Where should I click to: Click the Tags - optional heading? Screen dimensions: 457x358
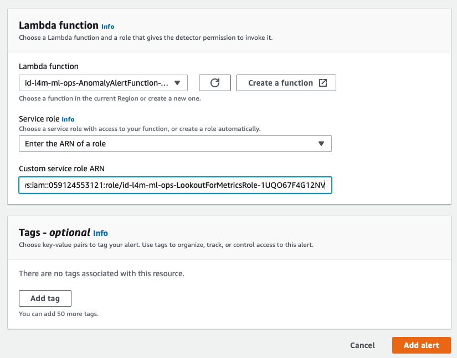54,233
